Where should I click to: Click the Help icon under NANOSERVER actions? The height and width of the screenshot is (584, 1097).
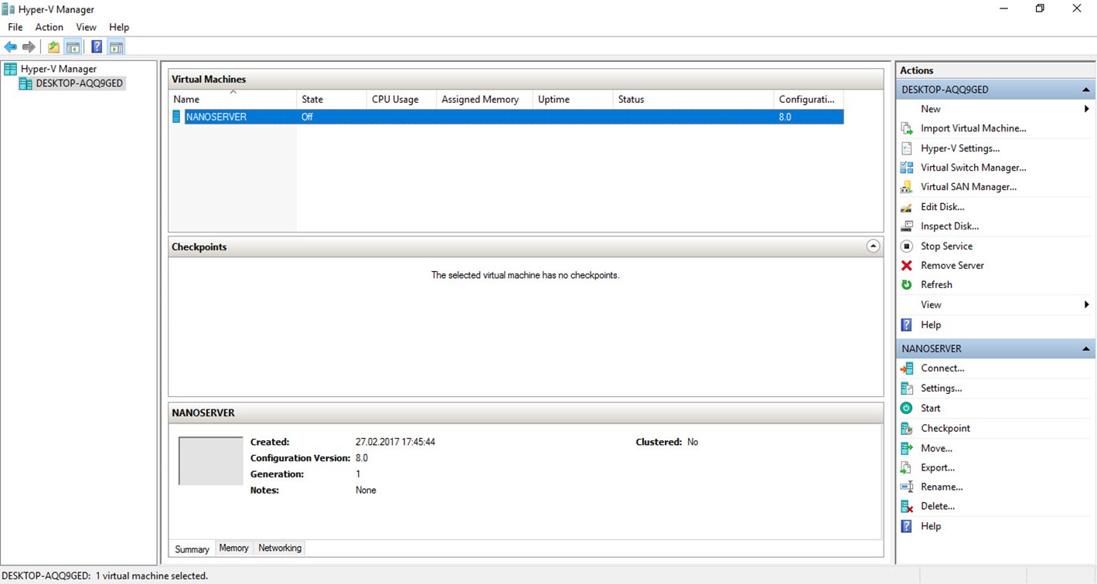click(x=907, y=526)
